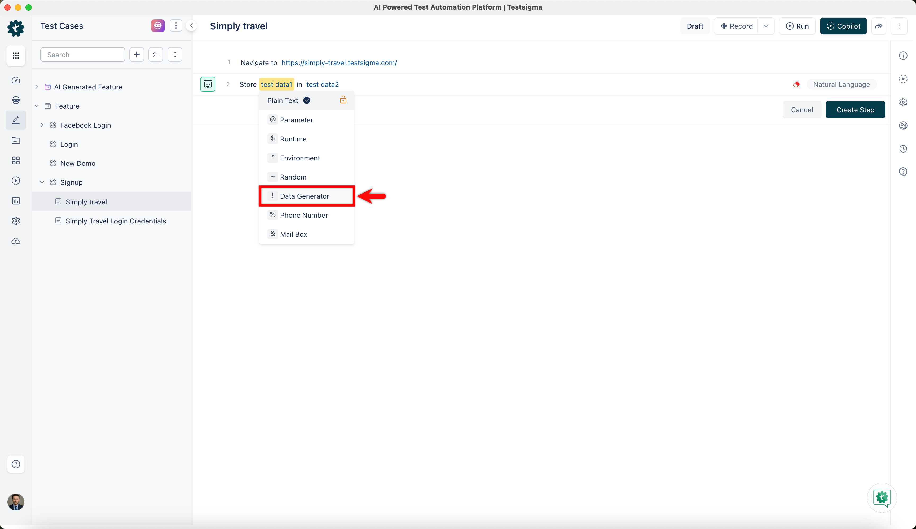The height and width of the screenshot is (529, 916).
Task: Choose Phone Number from data type list
Action: click(306, 215)
